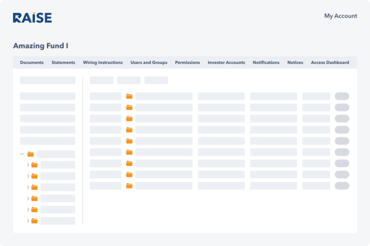Open the Investor Accounts tab
The height and width of the screenshot is (246, 370).
pyautogui.click(x=226, y=62)
